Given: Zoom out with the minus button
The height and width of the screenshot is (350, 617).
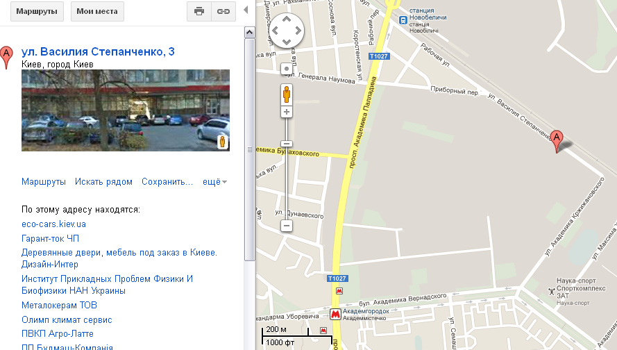Looking at the screenshot, I should click(287, 226).
